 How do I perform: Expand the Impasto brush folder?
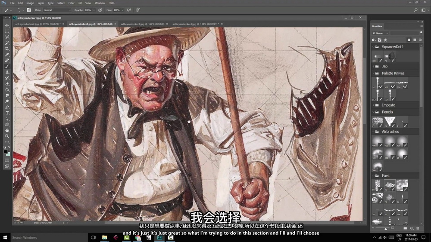(373, 105)
